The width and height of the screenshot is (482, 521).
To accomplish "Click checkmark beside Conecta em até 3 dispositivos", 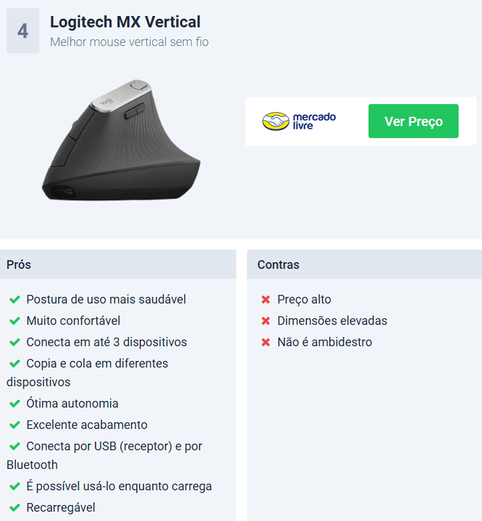I will pos(15,342).
